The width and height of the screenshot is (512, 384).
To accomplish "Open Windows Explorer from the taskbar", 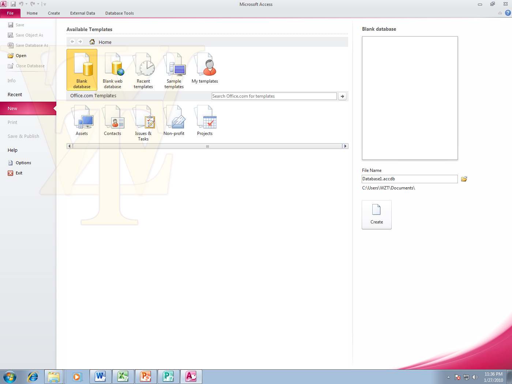I will [54, 376].
